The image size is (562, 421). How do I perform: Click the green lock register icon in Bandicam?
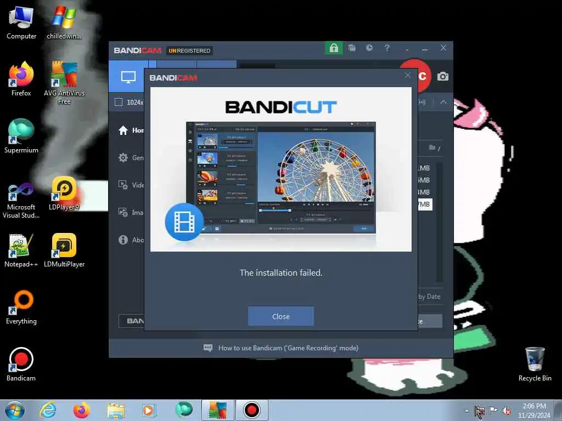[334, 48]
